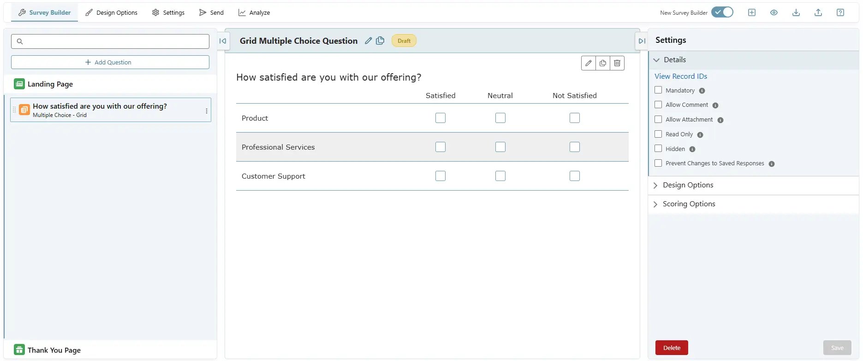Collapse the Details section
Viewport: 863px width, 361px height.
(754, 60)
